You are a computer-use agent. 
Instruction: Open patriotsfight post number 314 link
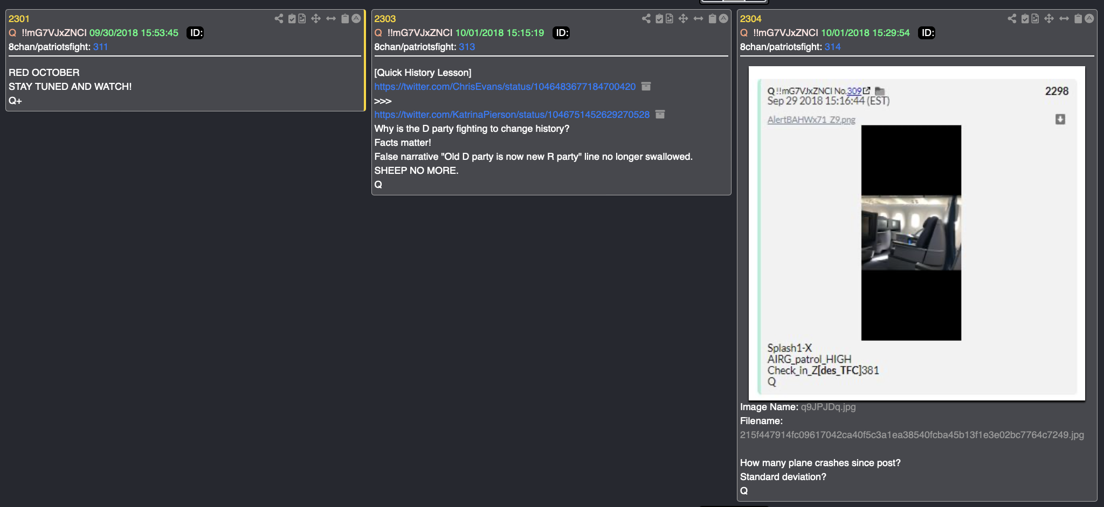point(832,47)
